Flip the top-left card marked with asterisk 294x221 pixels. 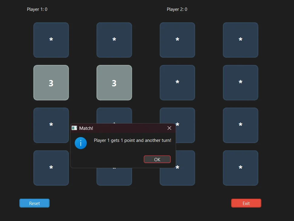(51, 40)
